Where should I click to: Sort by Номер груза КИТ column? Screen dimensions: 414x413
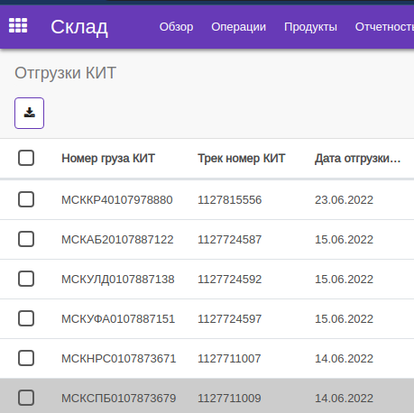108,158
